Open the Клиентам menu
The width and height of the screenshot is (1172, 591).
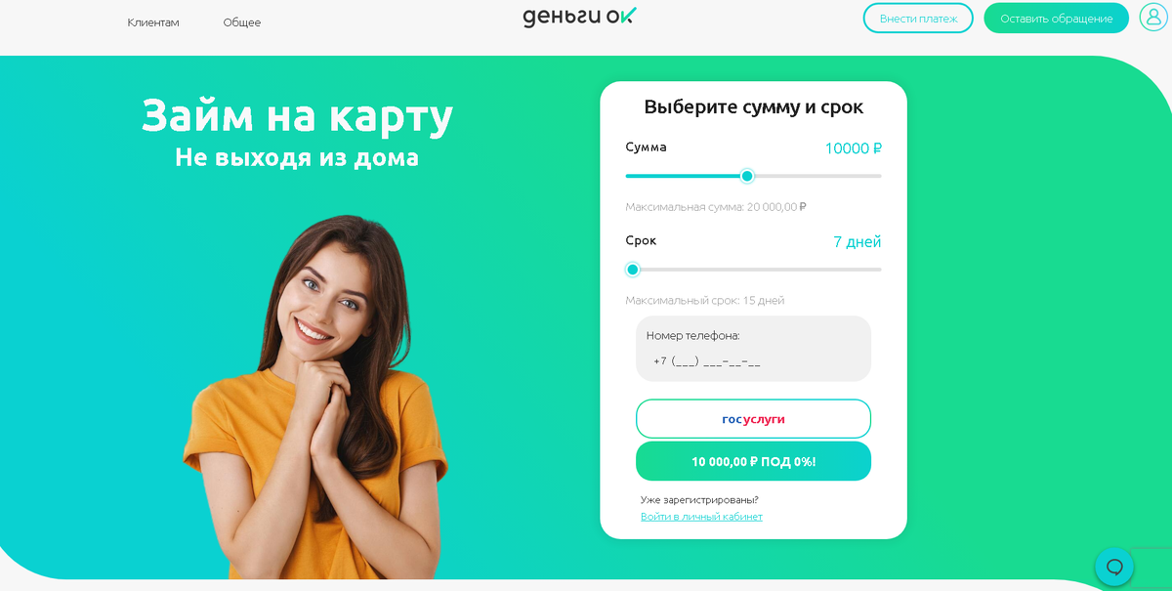153,22
